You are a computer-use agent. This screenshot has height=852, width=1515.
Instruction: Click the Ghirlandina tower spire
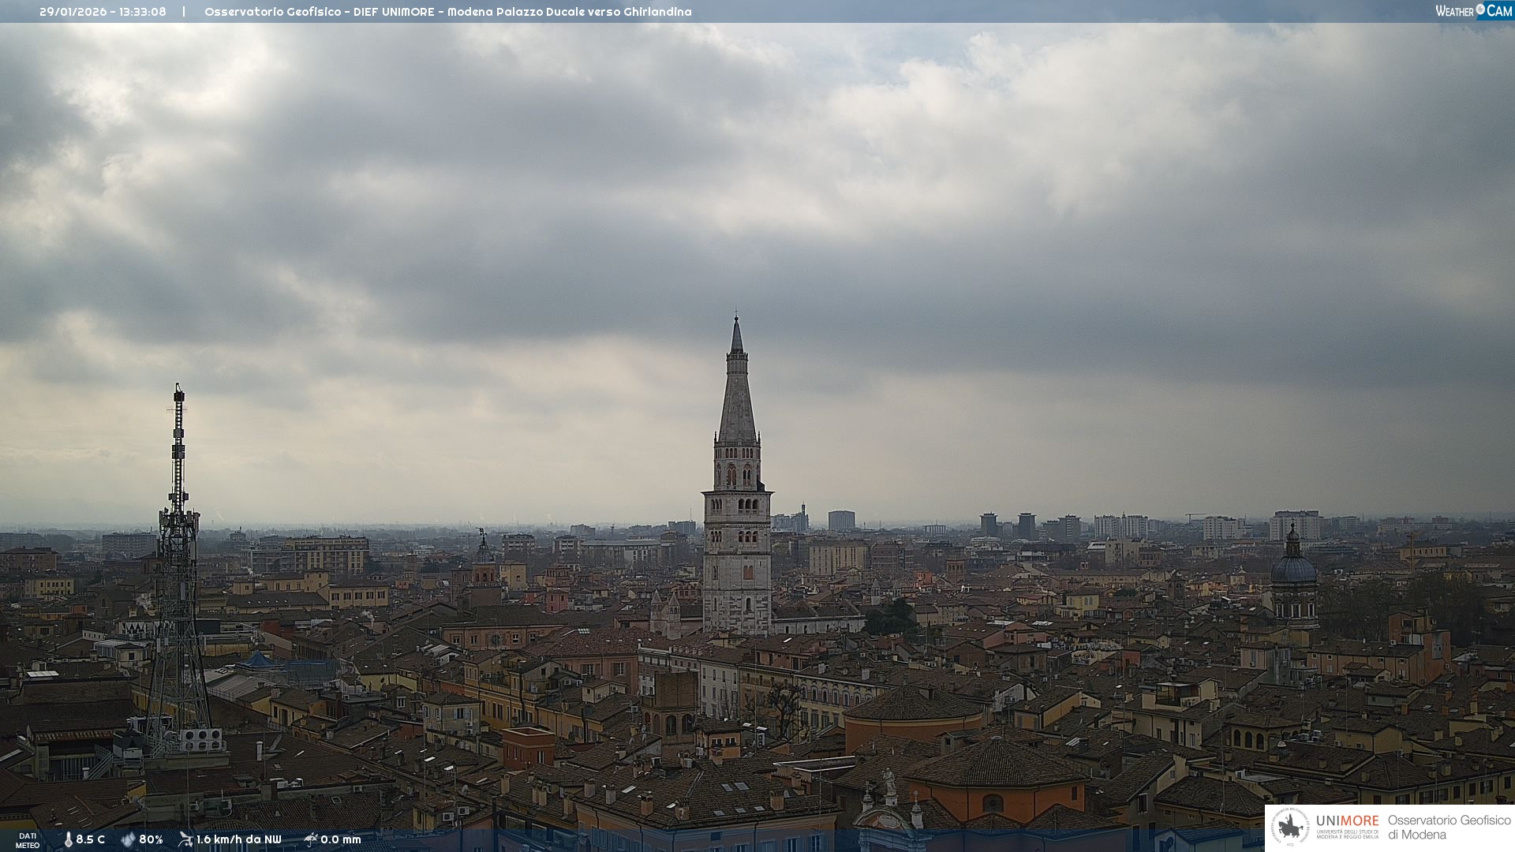[737, 394]
